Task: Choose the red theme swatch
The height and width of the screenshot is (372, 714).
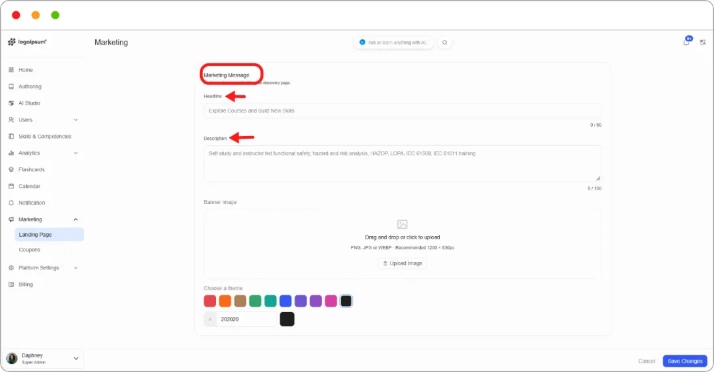Action: tap(210, 301)
